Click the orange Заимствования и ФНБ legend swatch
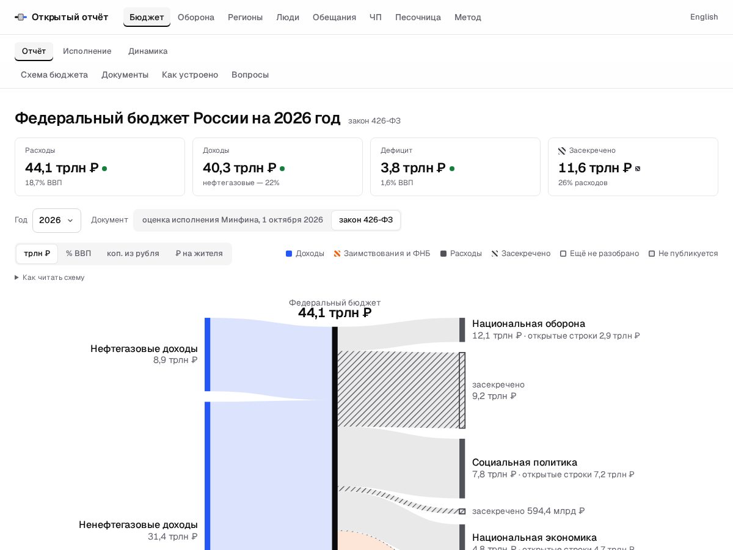Screen dimensions: 733x550 [337, 254]
